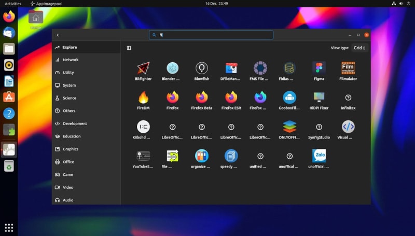Go to the Explore section
The image size is (415, 236).
69,47
